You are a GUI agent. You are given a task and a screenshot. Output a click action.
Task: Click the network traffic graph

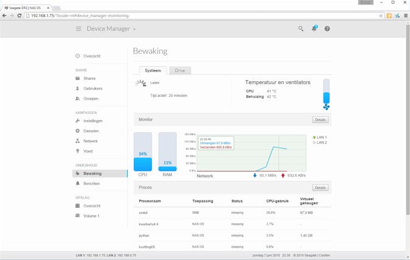[x=251, y=153]
